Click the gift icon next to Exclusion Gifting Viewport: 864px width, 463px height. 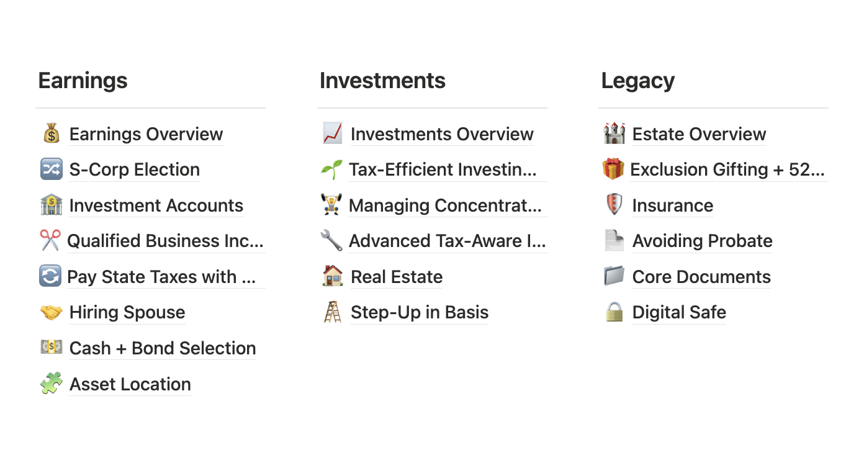click(x=614, y=169)
